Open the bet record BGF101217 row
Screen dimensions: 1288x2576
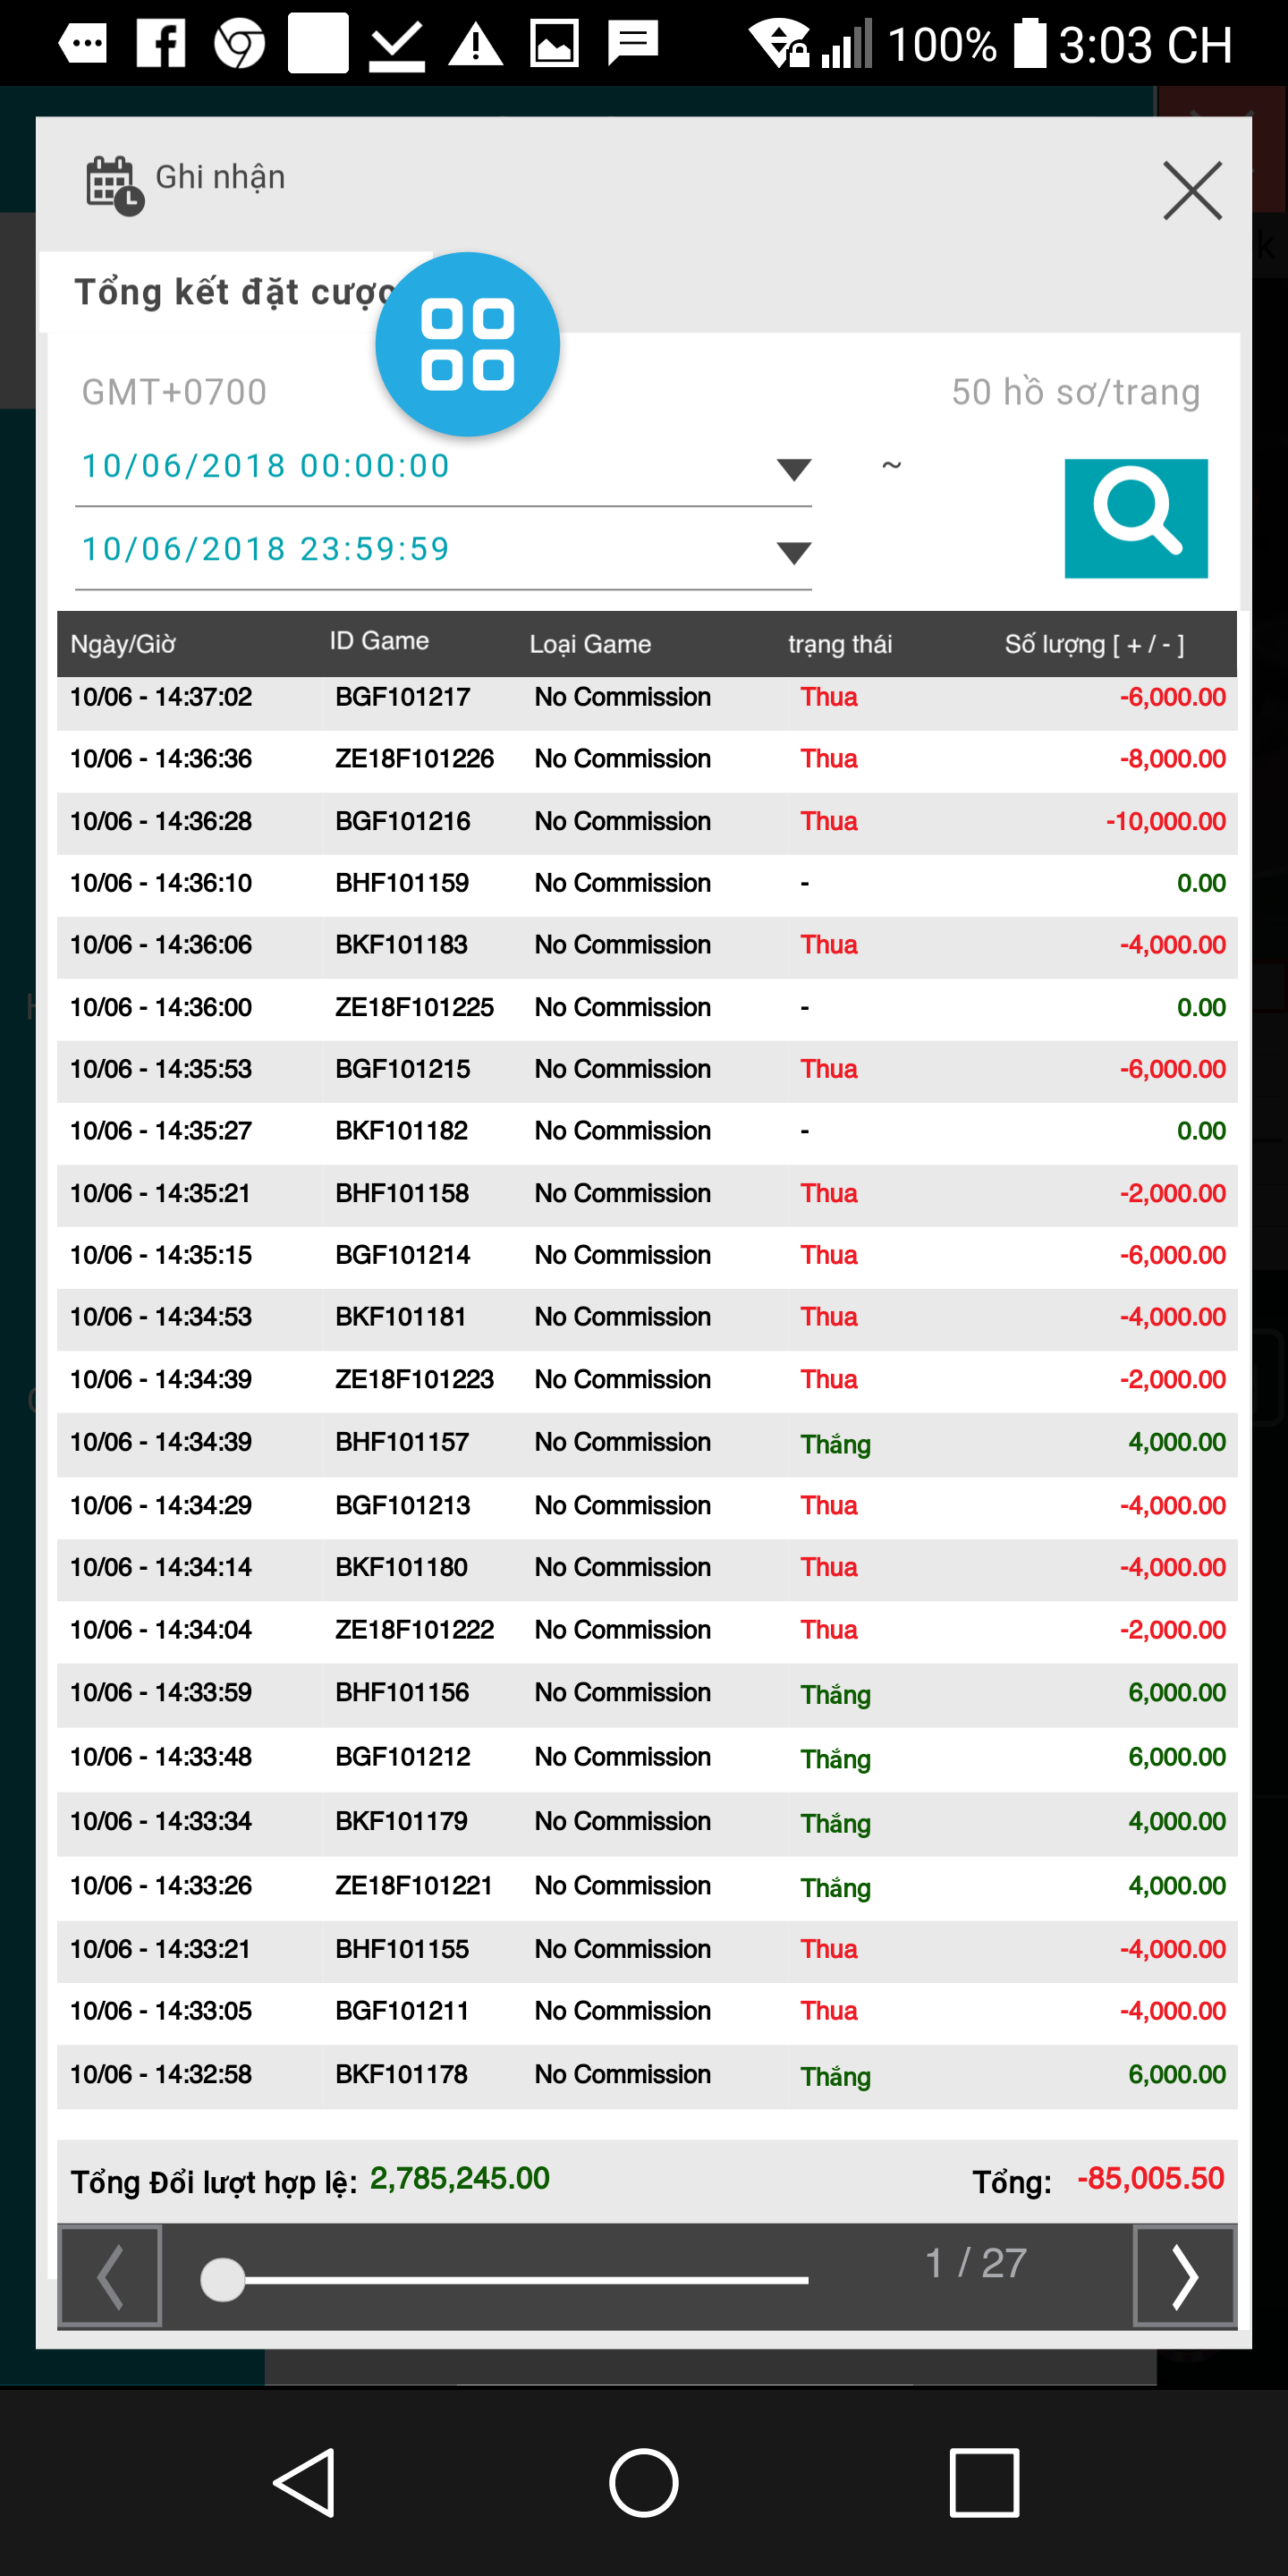(646, 697)
